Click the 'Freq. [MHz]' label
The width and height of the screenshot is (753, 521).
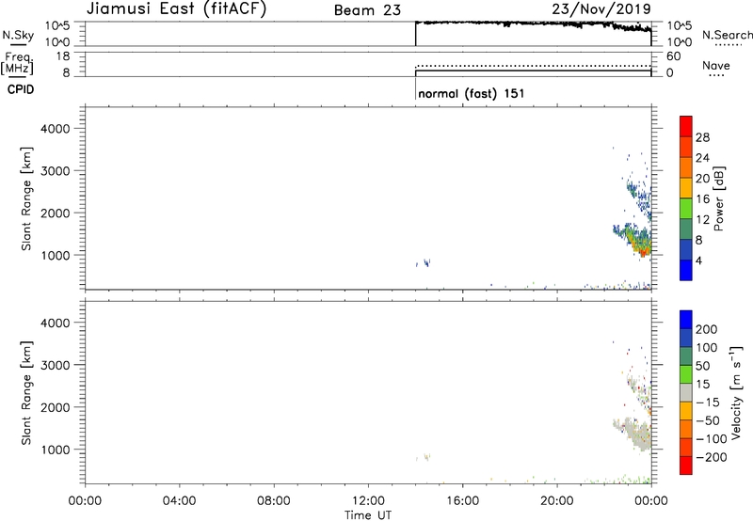coord(17,63)
